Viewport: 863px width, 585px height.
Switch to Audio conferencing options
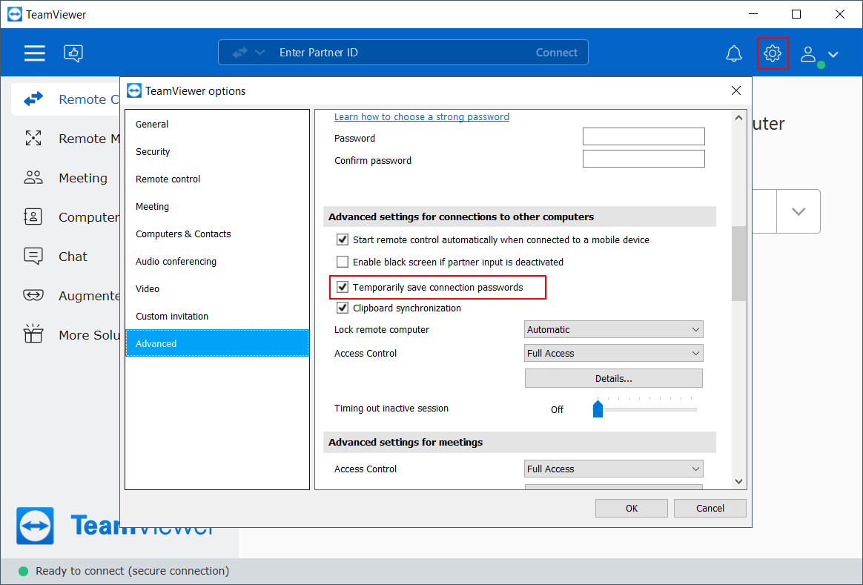point(176,261)
